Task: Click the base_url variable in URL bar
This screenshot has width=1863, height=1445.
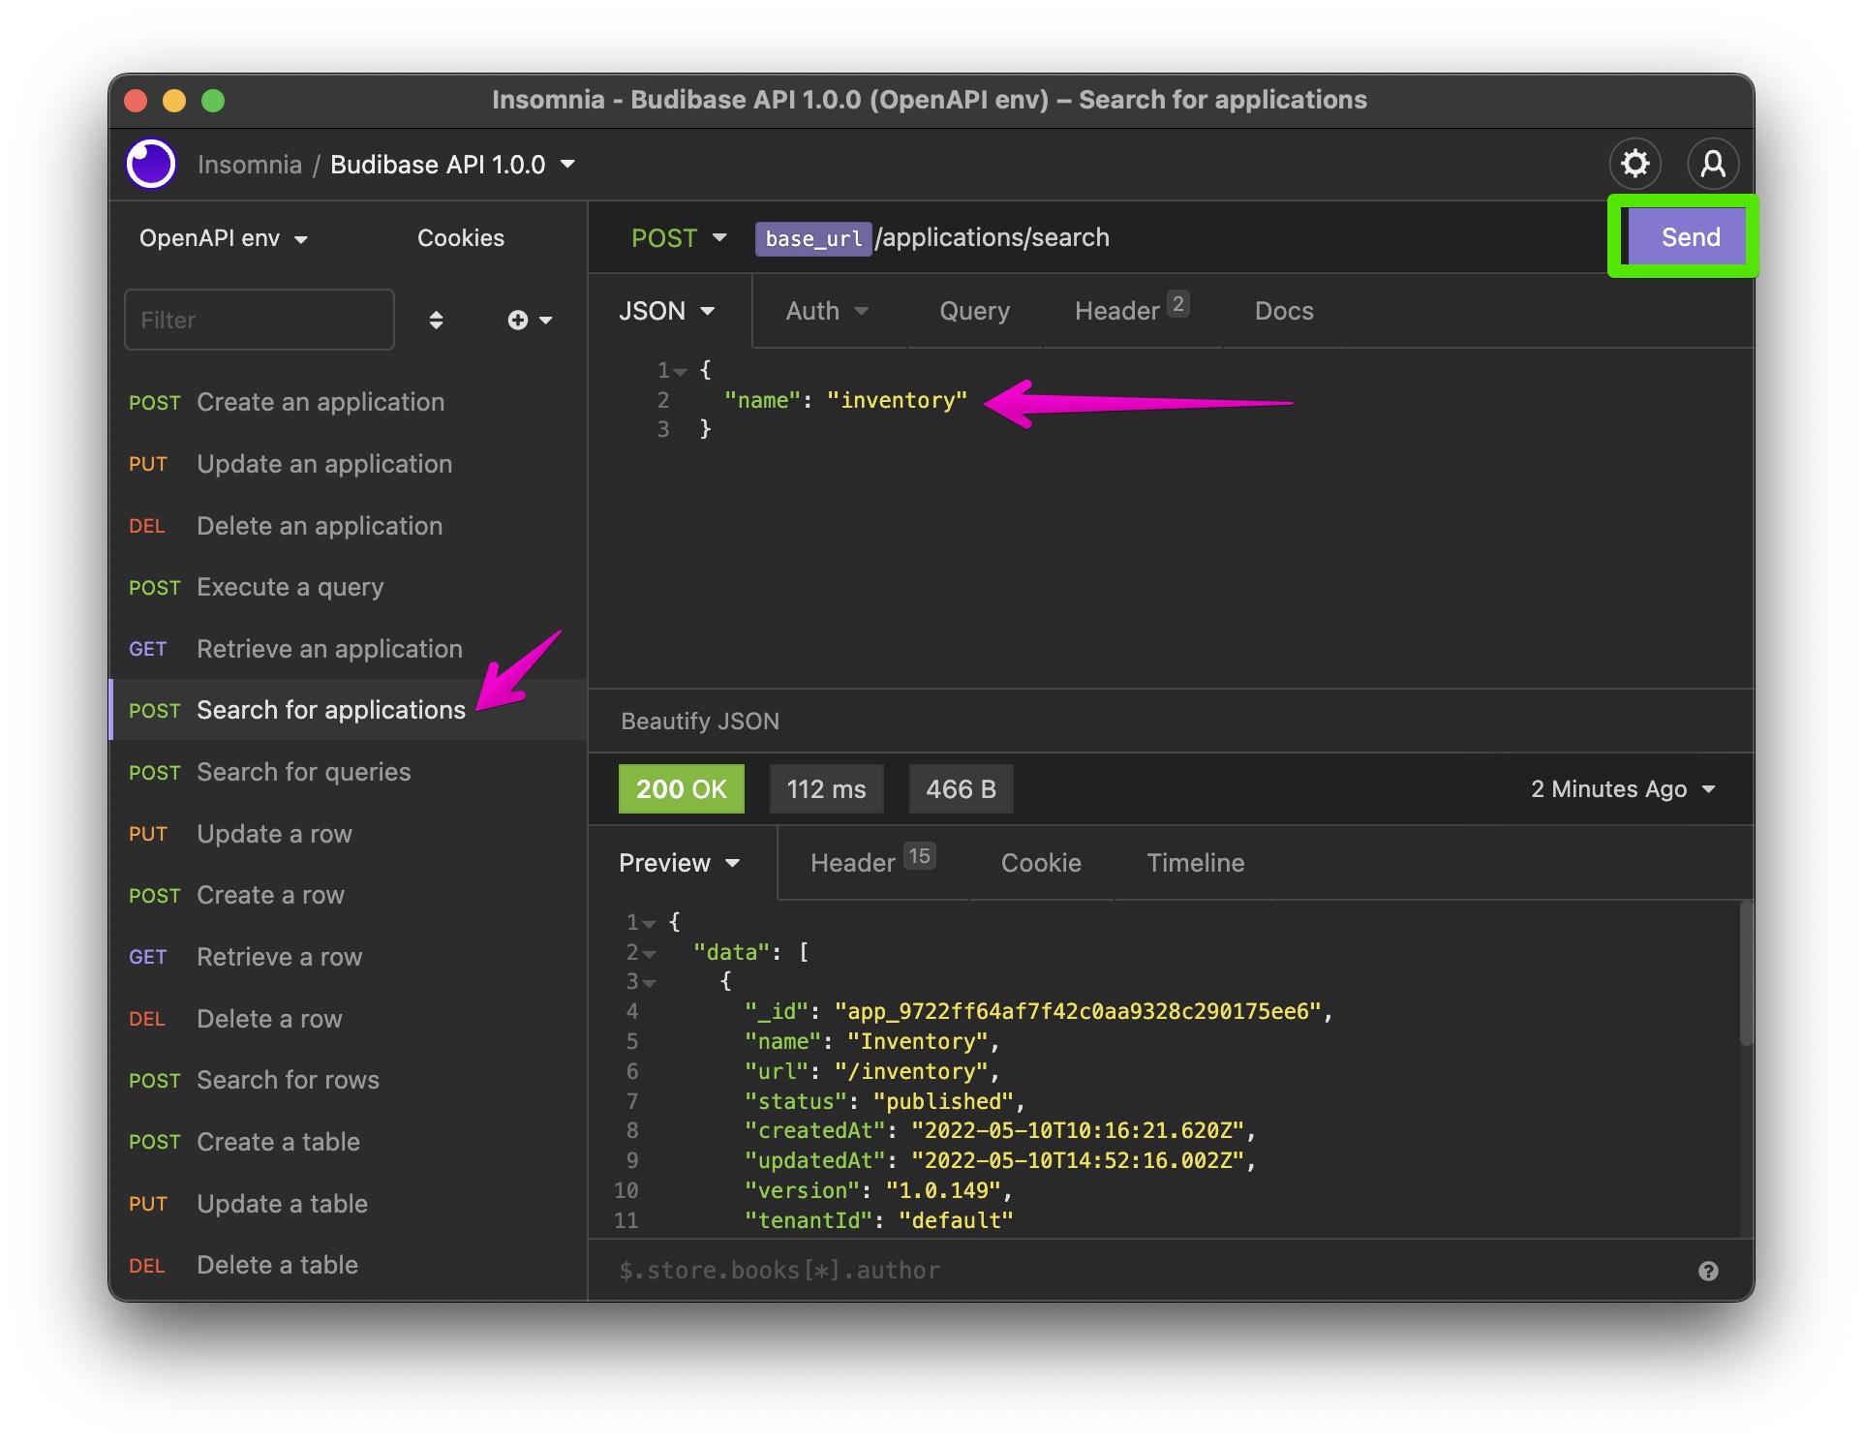Action: coord(813,238)
